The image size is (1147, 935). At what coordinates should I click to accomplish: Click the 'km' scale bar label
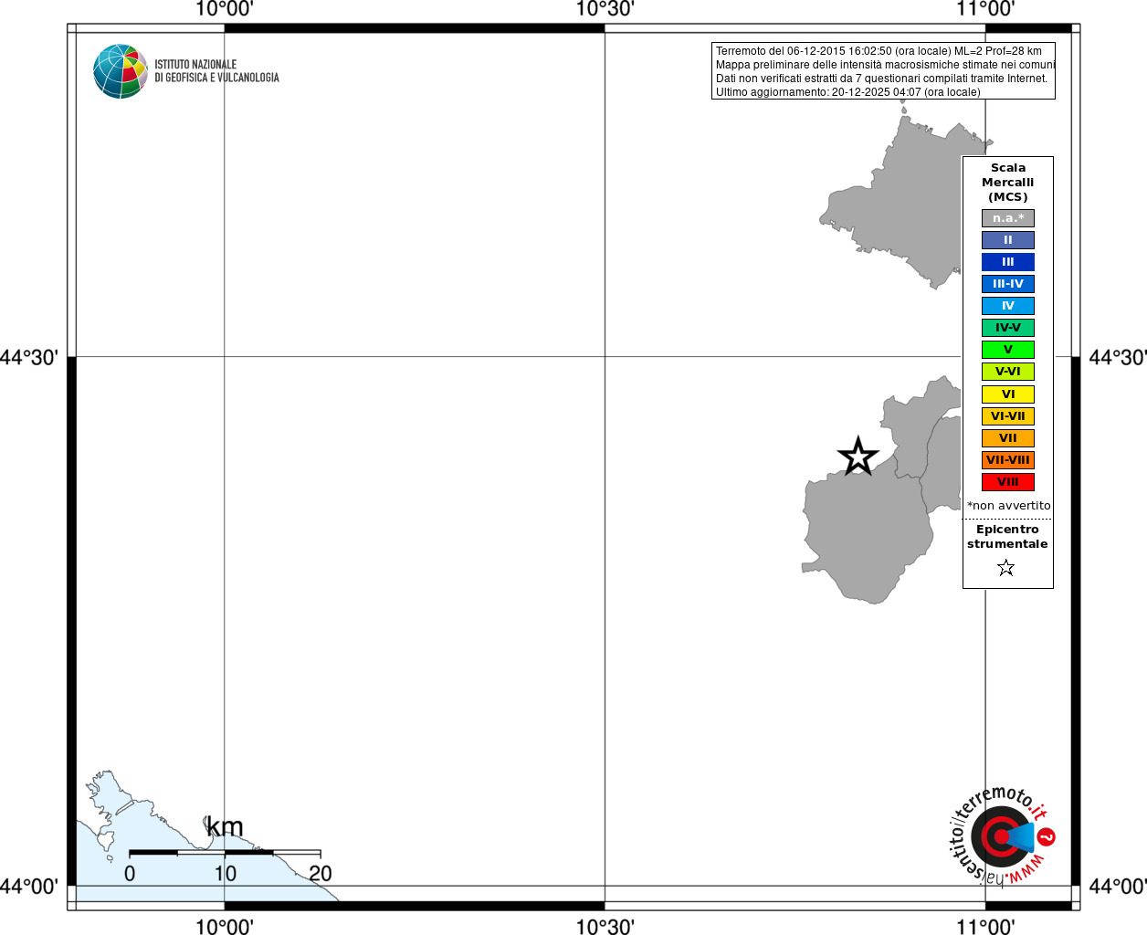tap(225, 827)
